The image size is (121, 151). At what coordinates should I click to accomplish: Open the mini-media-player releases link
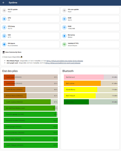(x=65, y=61)
